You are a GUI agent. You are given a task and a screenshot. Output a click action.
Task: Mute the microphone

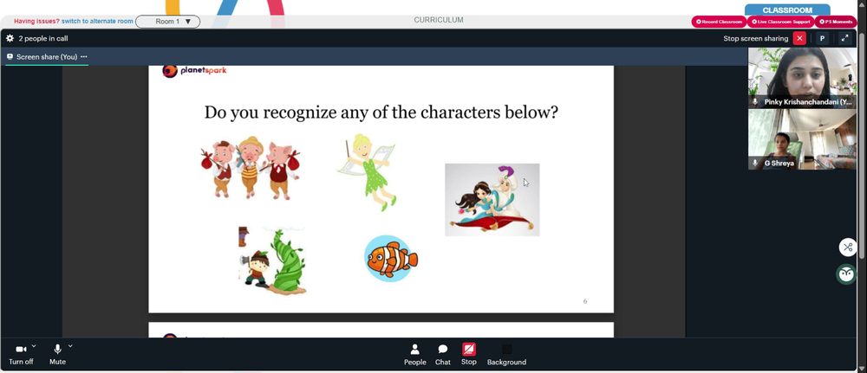57,354
